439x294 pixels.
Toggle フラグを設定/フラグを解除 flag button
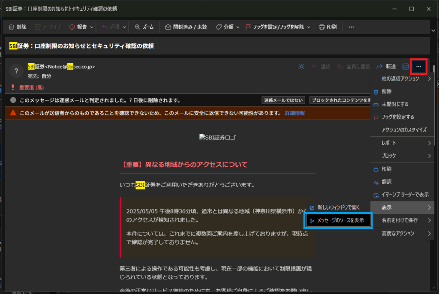pos(275,27)
